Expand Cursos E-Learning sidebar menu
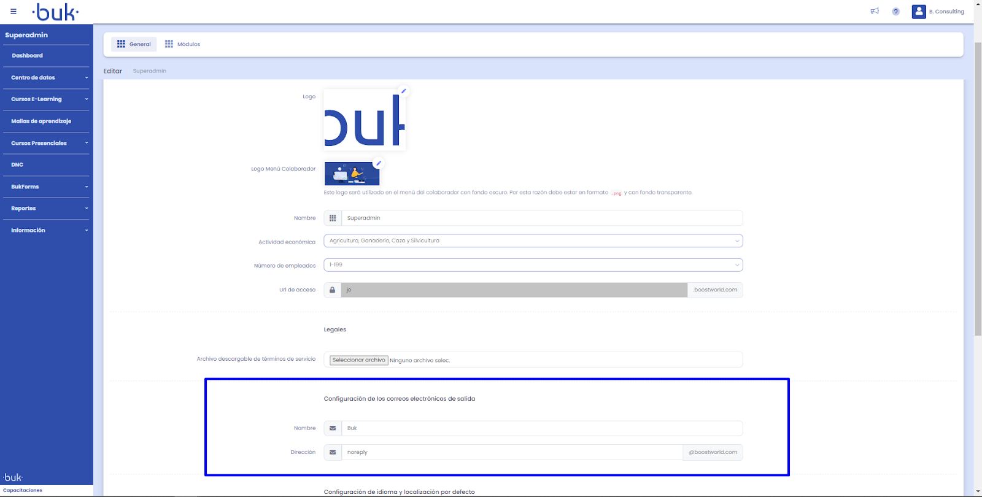The image size is (982, 497). [46, 99]
